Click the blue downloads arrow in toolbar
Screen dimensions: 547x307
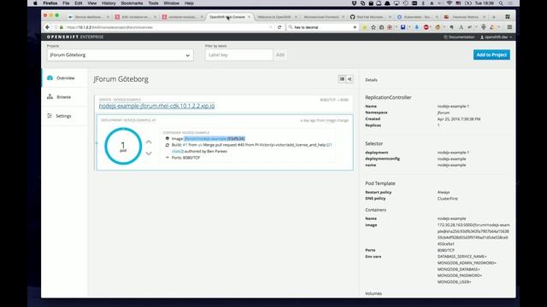(x=416, y=27)
